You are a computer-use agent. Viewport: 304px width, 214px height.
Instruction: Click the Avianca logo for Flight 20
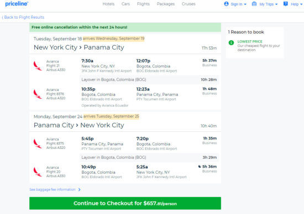[x=38, y=172]
